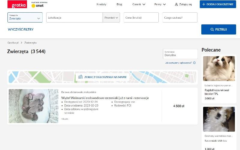The image size is (240, 150).
Task: Click the info icon beside Jak sortujemy ogłoszenia
Action: point(194,63)
